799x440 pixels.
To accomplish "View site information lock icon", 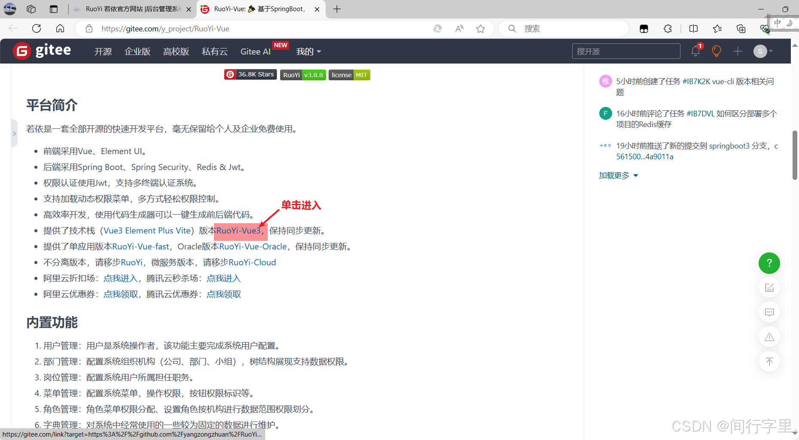I will (89, 28).
